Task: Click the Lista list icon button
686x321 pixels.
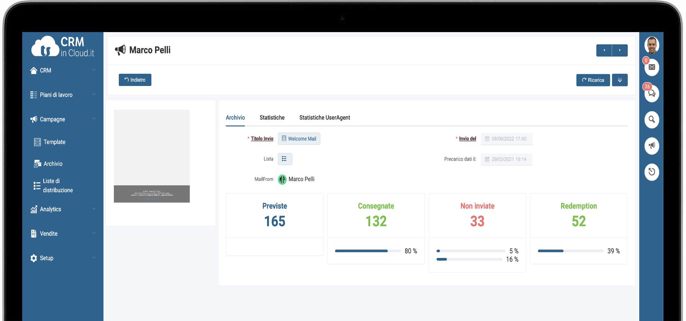Action: (x=285, y=159)
